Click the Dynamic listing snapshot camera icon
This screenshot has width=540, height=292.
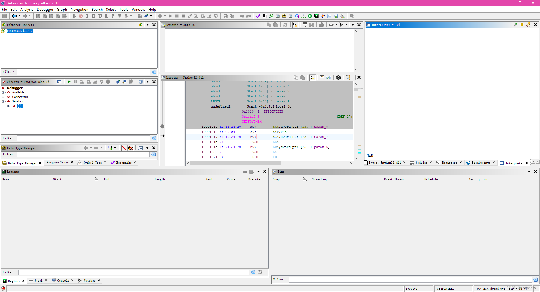pyautogui.click(x=321, y=25)
